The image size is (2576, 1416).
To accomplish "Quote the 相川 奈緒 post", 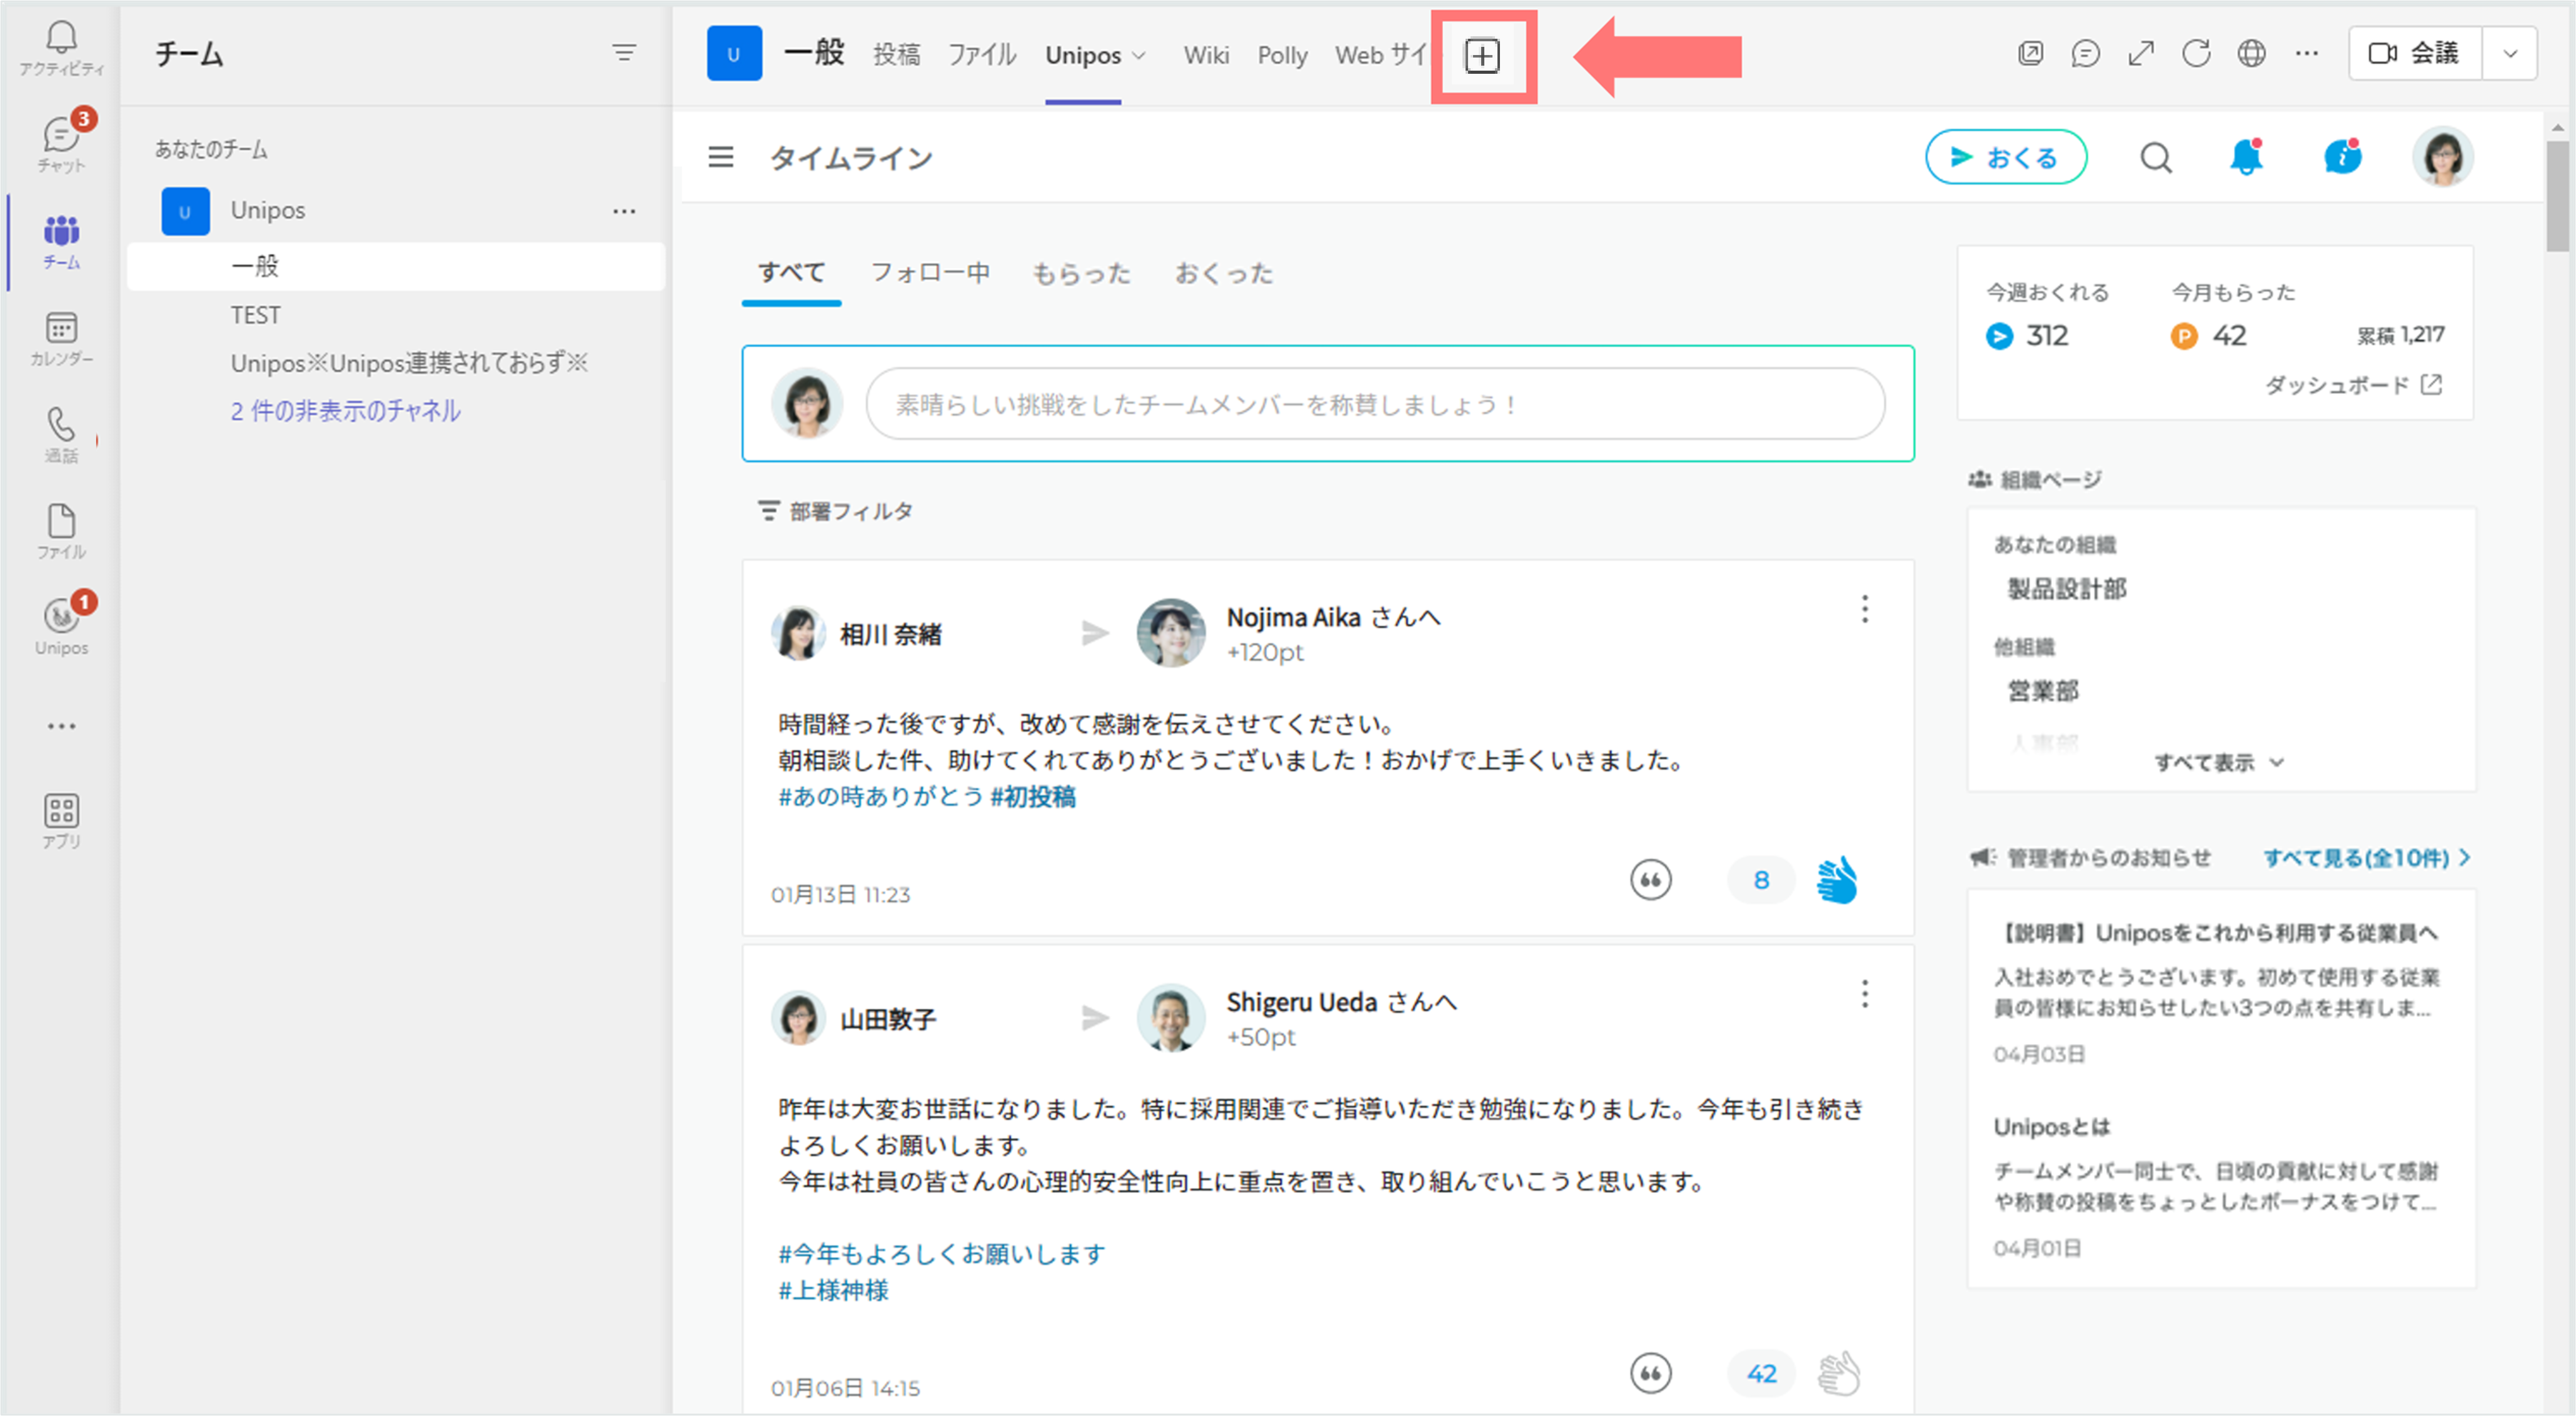I will [x=1650, y=880].
